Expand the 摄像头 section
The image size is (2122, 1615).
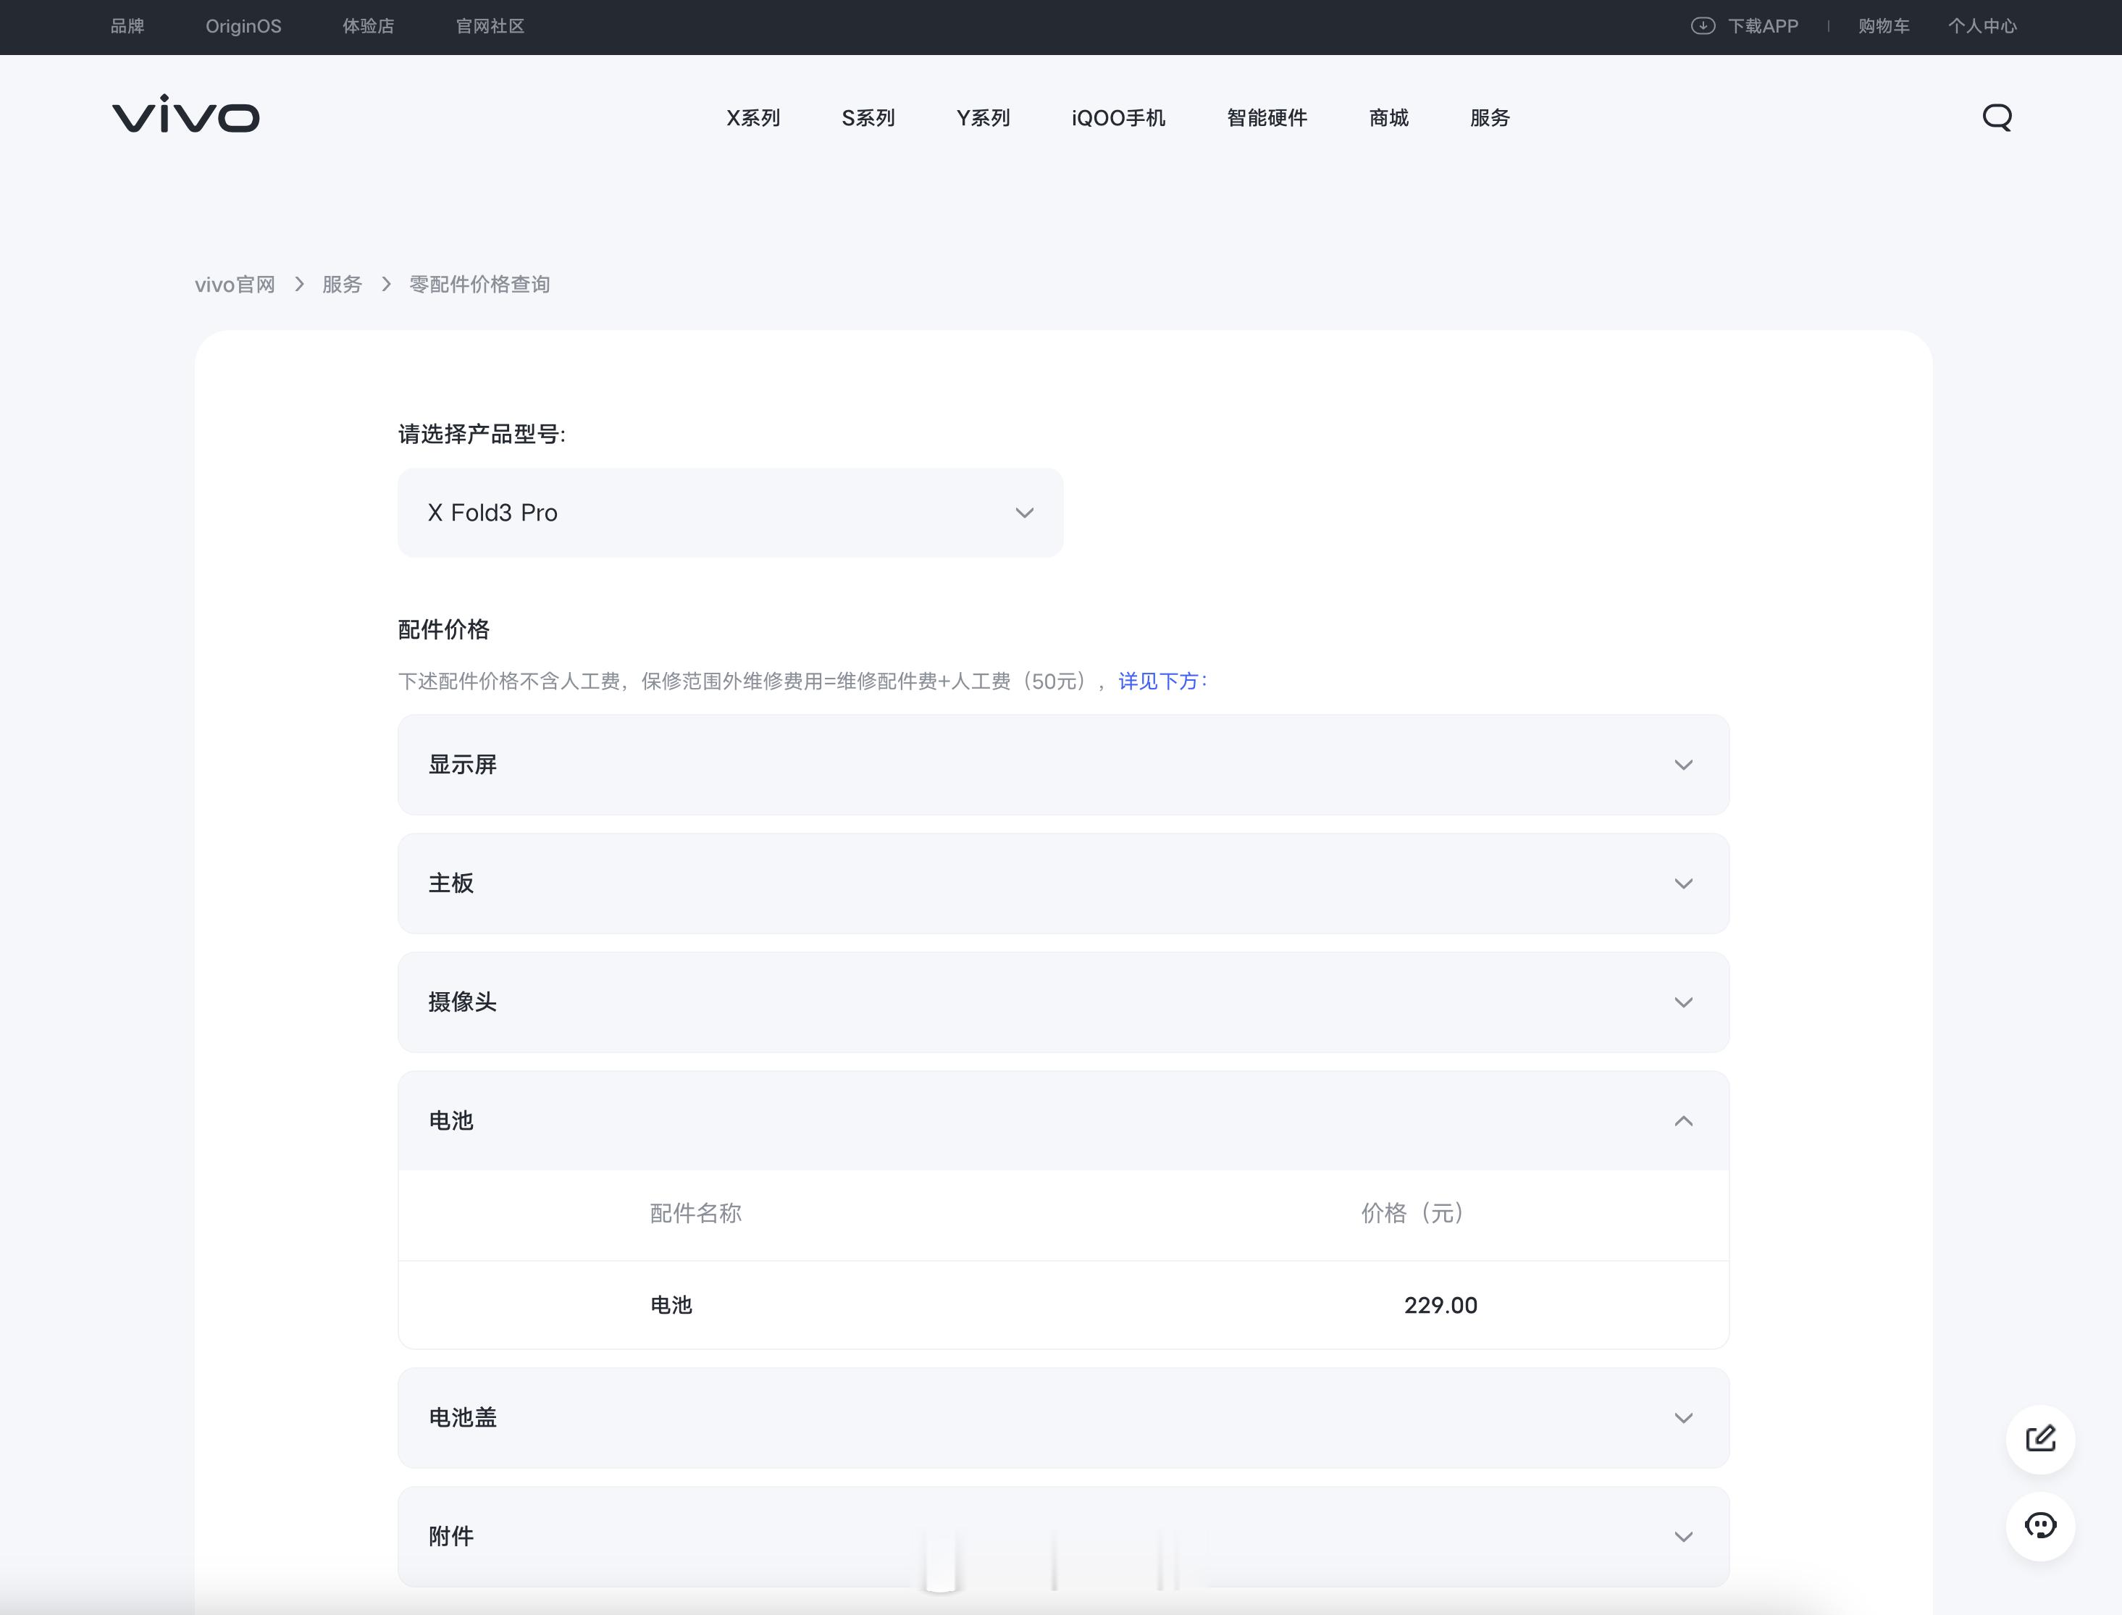(1063, 1002)
